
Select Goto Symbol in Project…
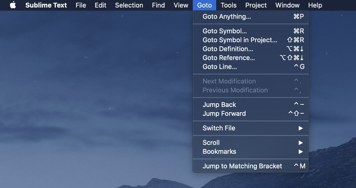pos(251,40)
